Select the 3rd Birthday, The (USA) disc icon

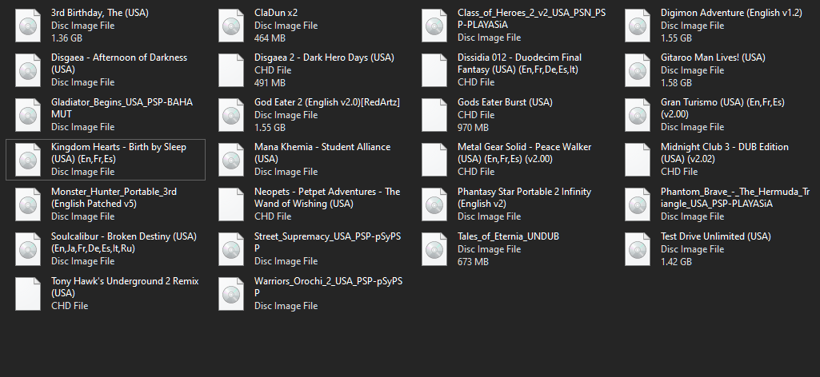[x=28, y=26]
